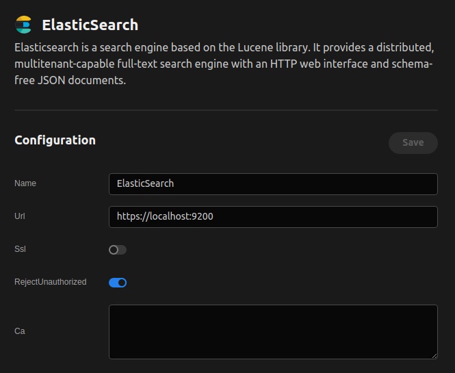Click the Configuration section heading
455x373 pixels.
[x=55, y=140]
